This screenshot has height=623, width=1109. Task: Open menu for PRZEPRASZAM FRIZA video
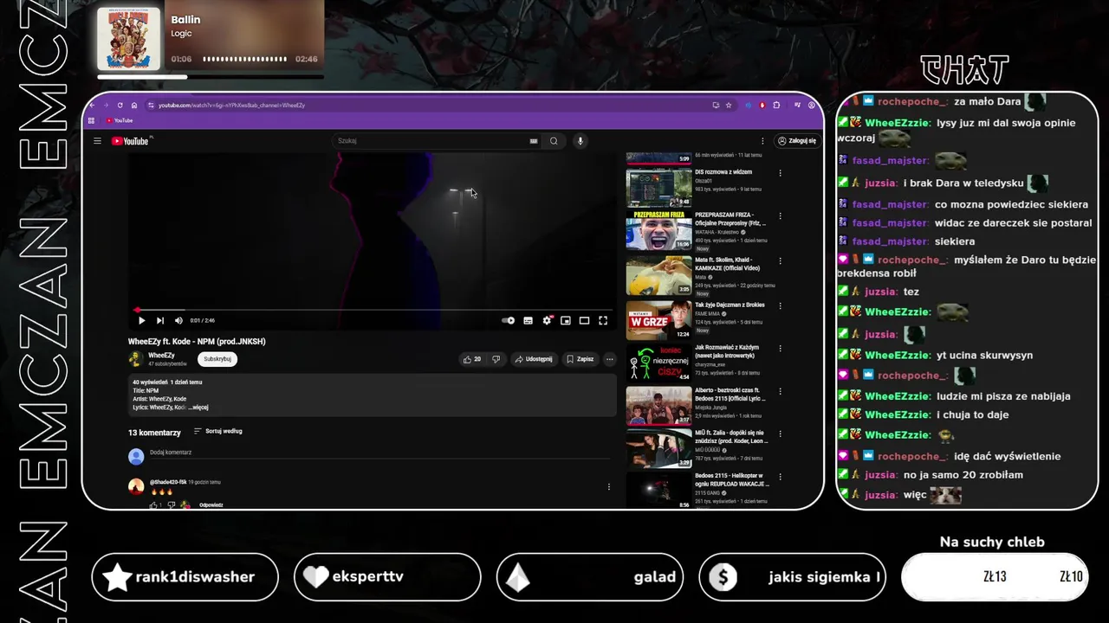tap(780, 216)
